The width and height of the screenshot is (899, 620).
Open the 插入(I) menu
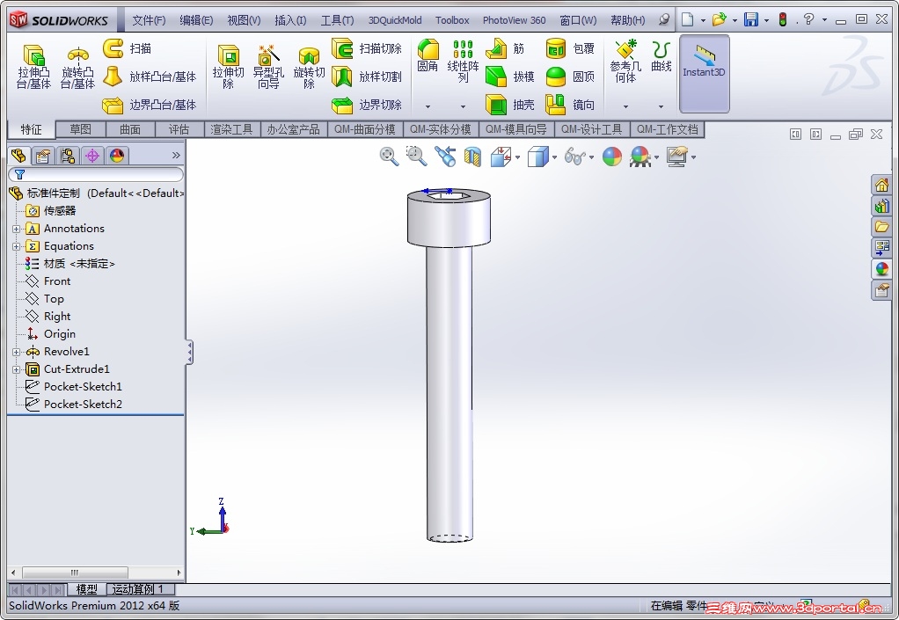pos(290,20)
